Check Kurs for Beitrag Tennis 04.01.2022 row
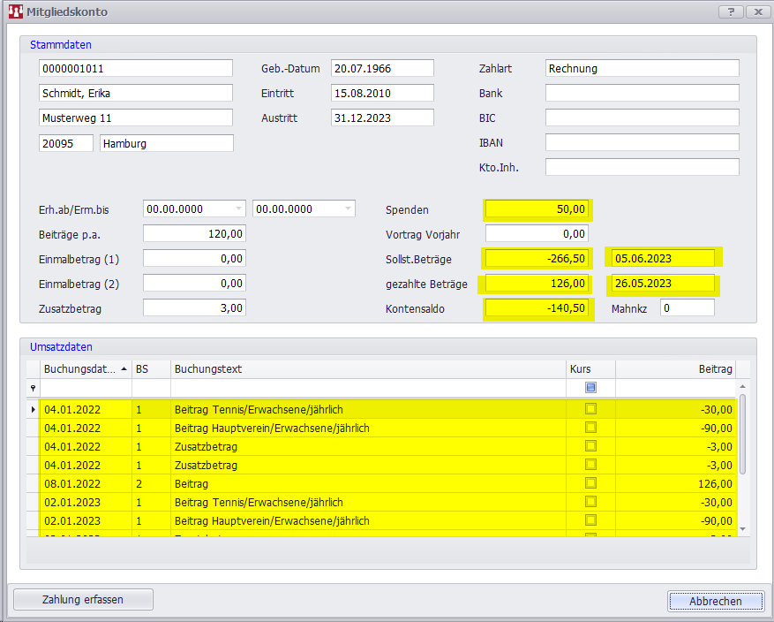 coord(590,409)
